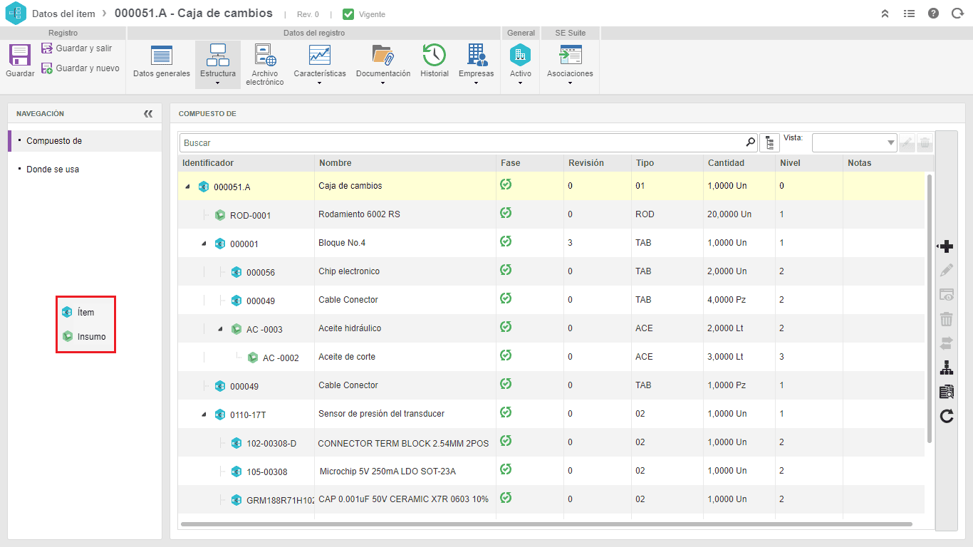Image resolution: width=973 pixels, height=547 pixels.
Task: Click Nivel link 1 in Rodamiento row
Action: coord(781,214)
